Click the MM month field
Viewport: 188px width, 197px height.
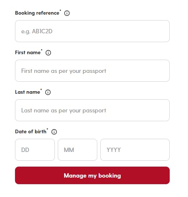tap(78, 150)
